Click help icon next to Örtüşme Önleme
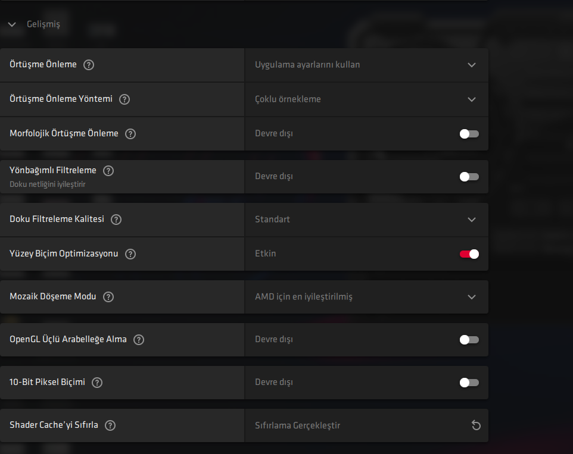Screen dimensions: 573x454 pyautogui.click(x=89, y=65)
